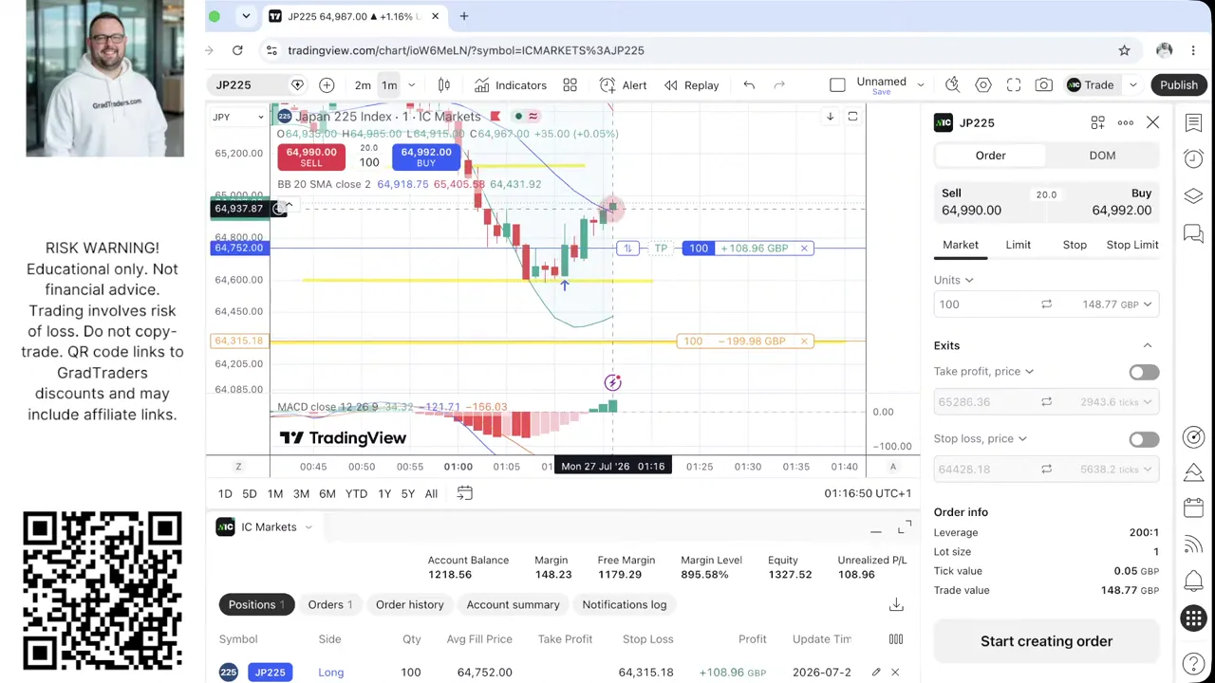Click the red SELL 64,990.00 chart button
This screenshot has height=683, width=1215.
click(311, 157)
